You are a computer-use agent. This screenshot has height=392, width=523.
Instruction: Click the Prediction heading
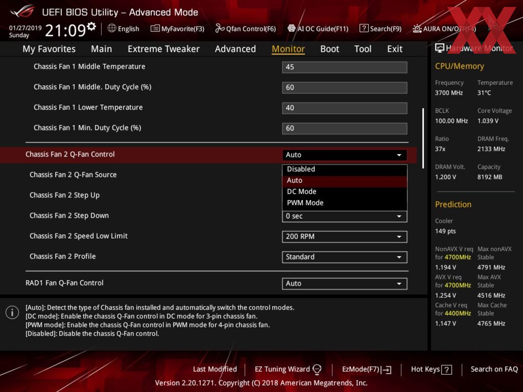tap(453, 204)
